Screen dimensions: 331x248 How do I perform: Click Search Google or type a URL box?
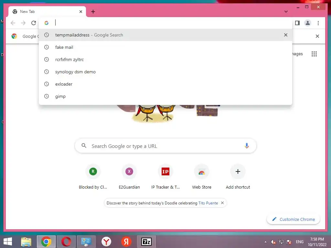(x=165, y=146)
